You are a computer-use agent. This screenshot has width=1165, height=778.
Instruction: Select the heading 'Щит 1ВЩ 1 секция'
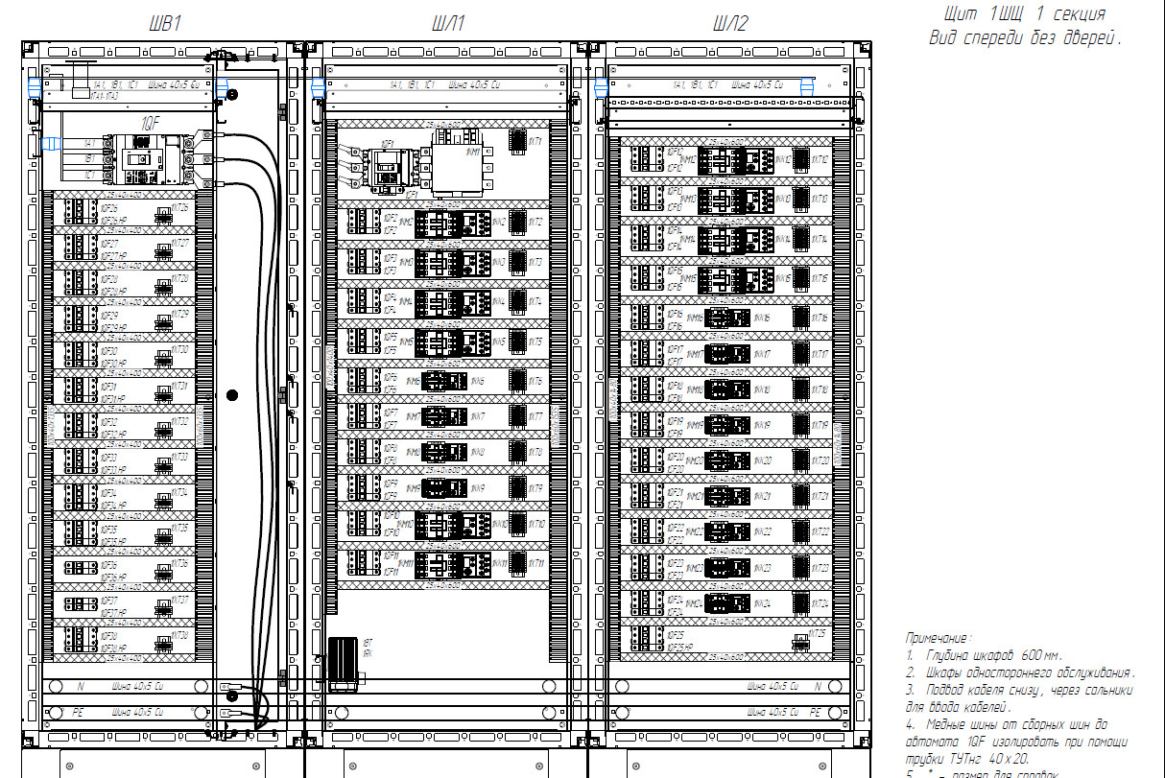pyautogui.click(x=1023, y=14)
